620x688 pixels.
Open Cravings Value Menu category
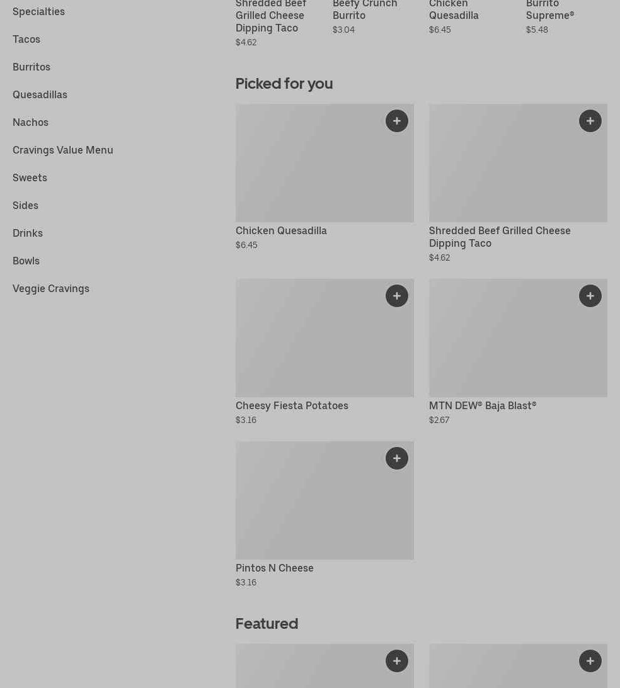(63, 150)
